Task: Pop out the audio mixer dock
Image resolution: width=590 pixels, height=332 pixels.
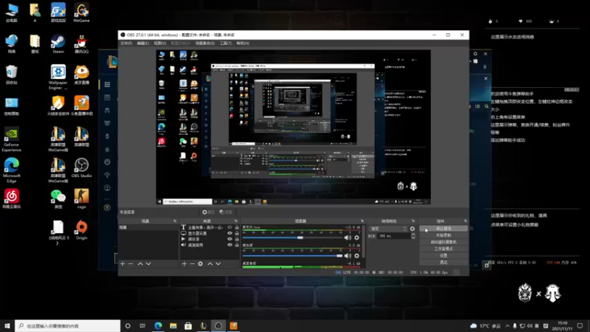Action: tap(362, 221)
